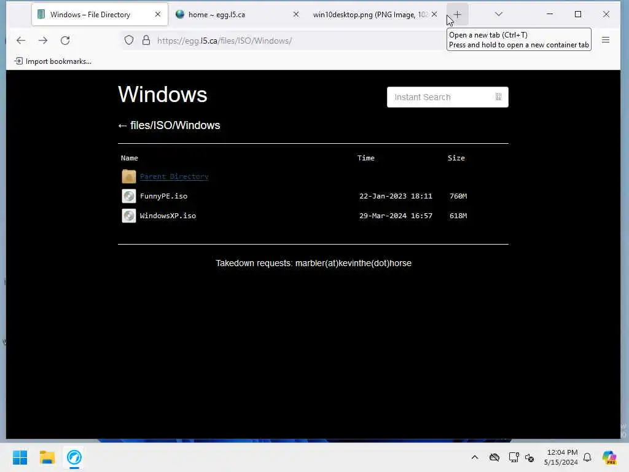Switch to the home ~ egg.l5.ca tab
629x472 pixels.
238,15
